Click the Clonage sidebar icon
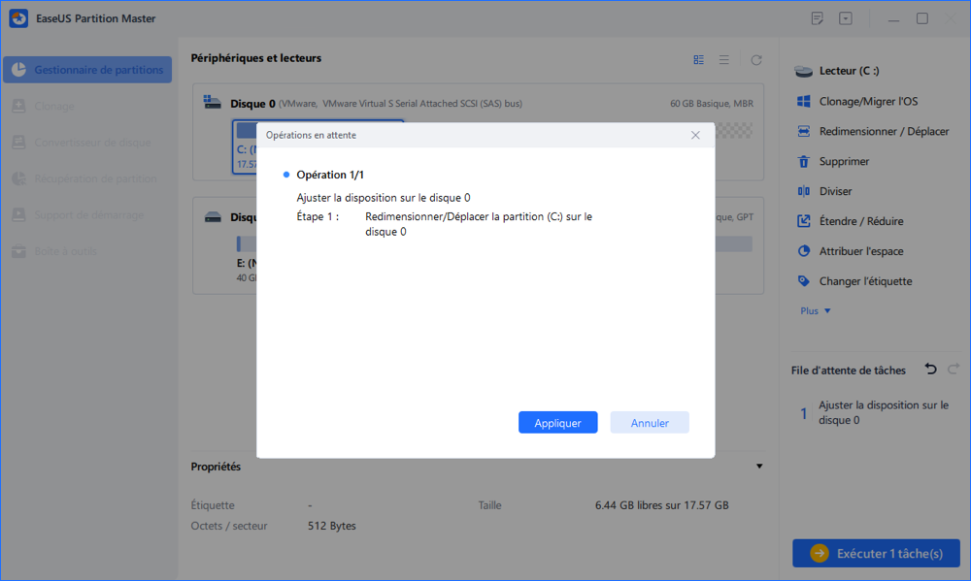The width and height of the screenshot is (971, 581). click(18, 107)
